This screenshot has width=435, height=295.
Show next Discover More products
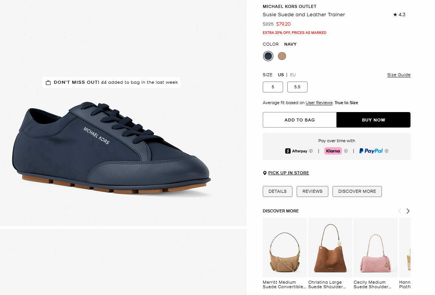408,211
